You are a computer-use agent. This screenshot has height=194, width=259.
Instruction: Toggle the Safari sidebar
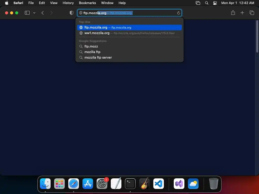click(x=27, y=13)
